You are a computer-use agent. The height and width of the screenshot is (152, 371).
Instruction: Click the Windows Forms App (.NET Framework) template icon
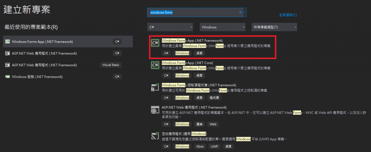tap(155, 43)
